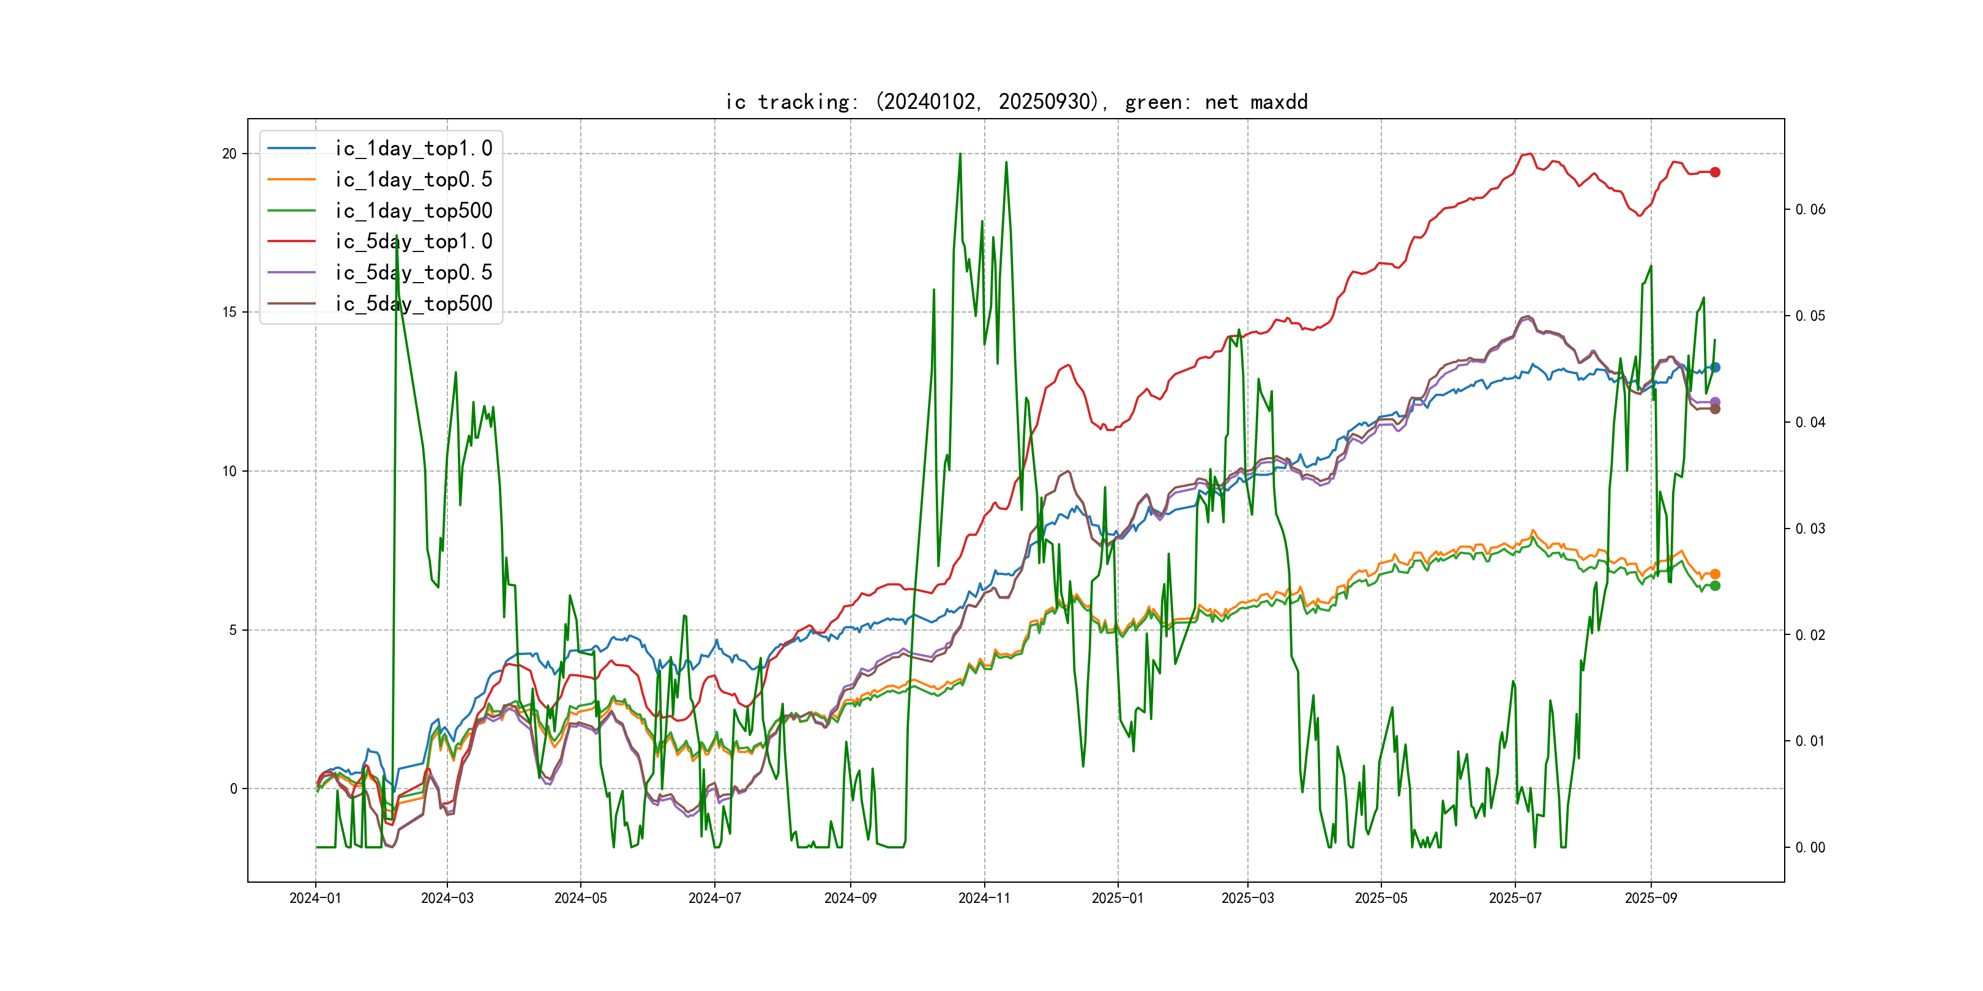This screenshot has height=991, width=1983.
Task: Click the ic_5day_top500 legend label
Action: tap(413, 304)
